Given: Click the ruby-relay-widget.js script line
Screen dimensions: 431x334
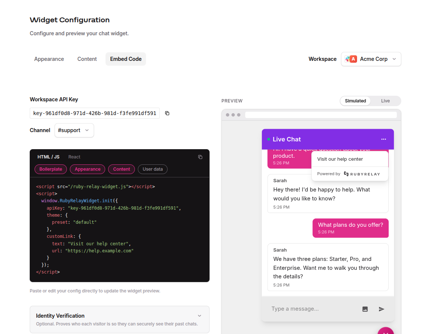Looking at the screenshot, I should (x=95, y=187).
